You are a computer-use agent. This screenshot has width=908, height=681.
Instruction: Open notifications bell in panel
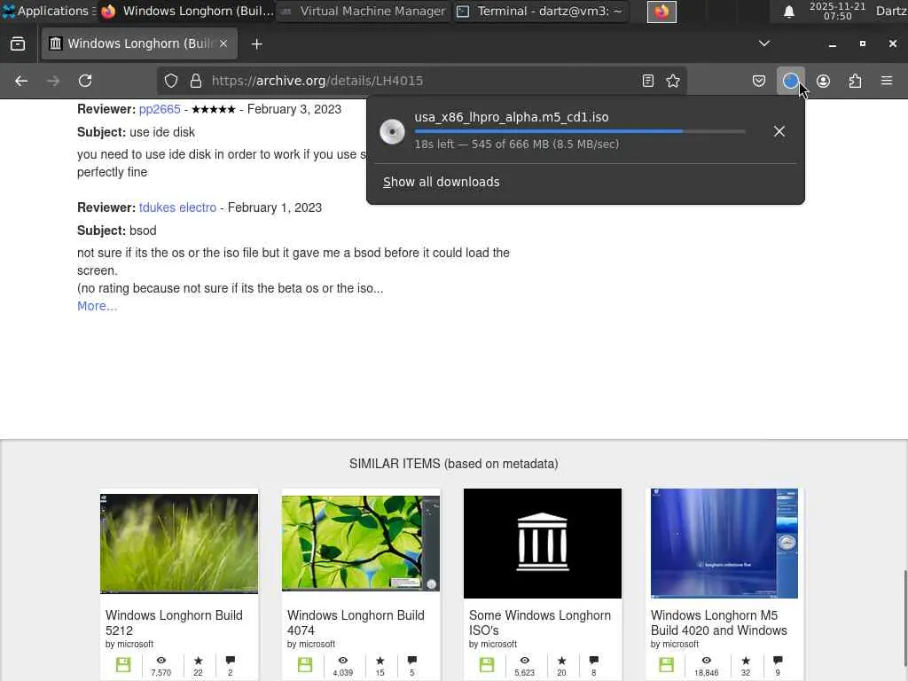788,12
